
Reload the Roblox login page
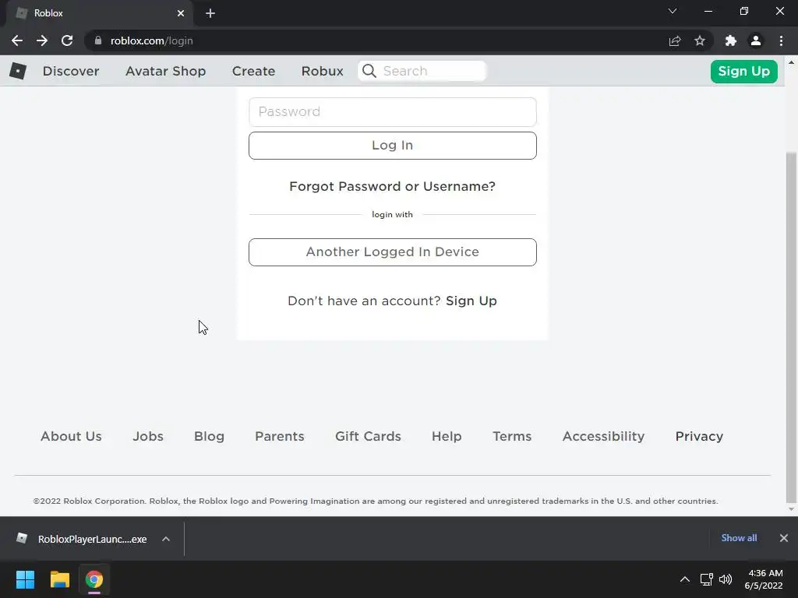(67, 40)
